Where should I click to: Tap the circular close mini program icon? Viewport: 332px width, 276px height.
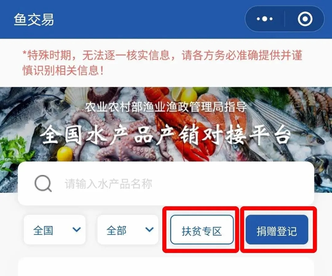(x=305, y=19)
